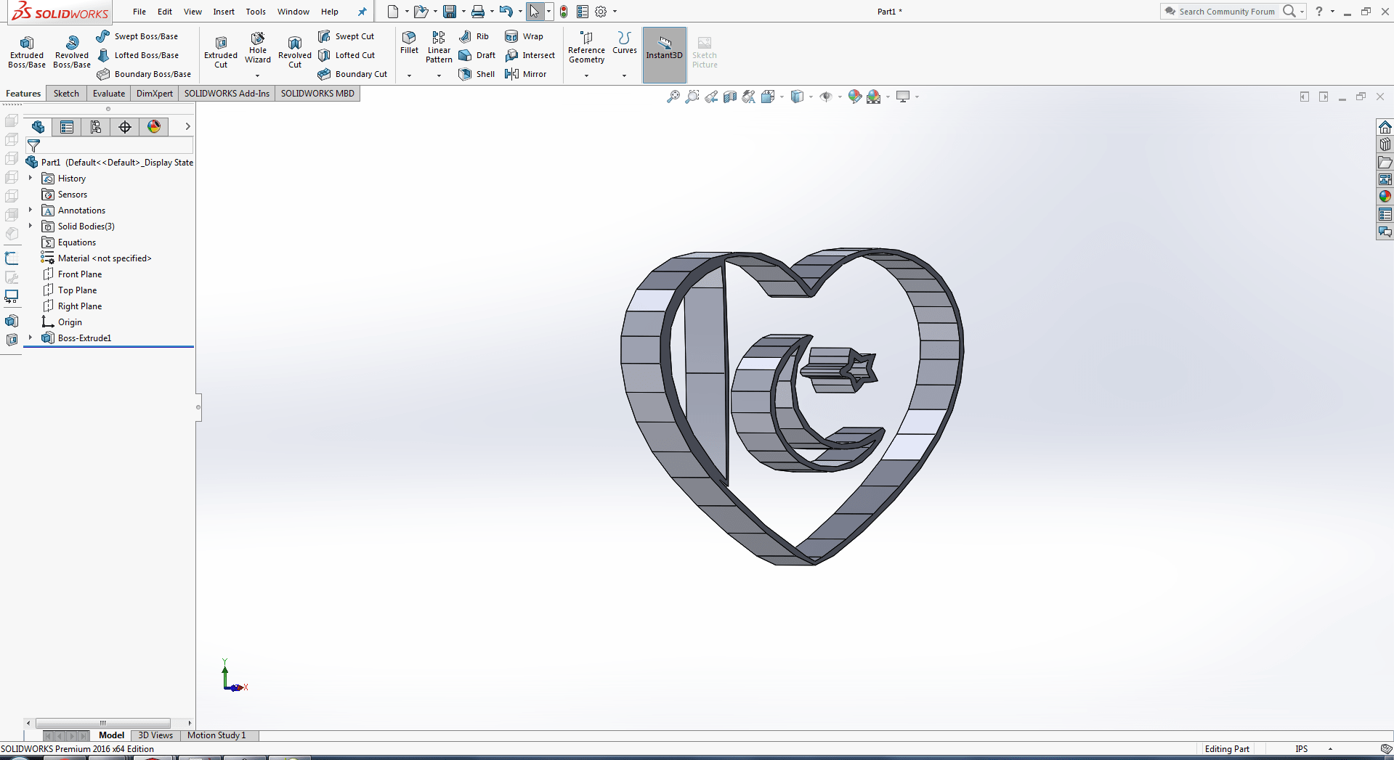Open the Curves dropdown arrow
This screenshot has height=760, width=1394.
point(624,75)
